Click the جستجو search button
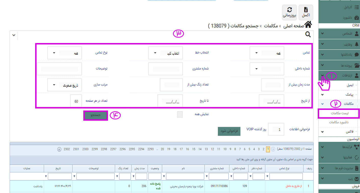Image resolution: width=360 pixels, height=193 pixels. coord(96,115)
